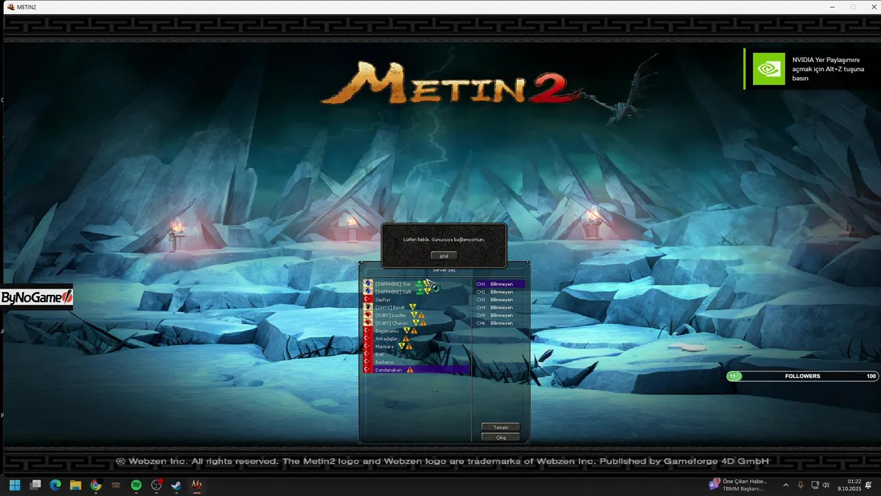
Task: Click the ruby icon beside Lucifer server
Action: pyautogui.click(x=368, y=315)
